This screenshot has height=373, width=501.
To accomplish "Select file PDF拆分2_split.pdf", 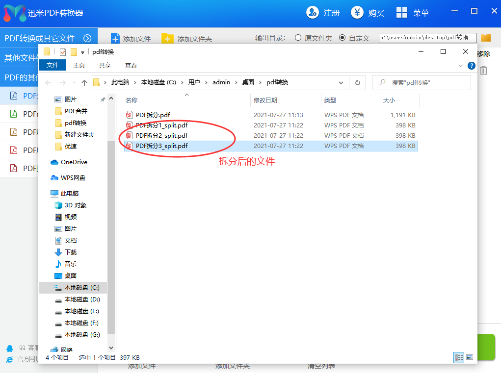I will point(161,135).
